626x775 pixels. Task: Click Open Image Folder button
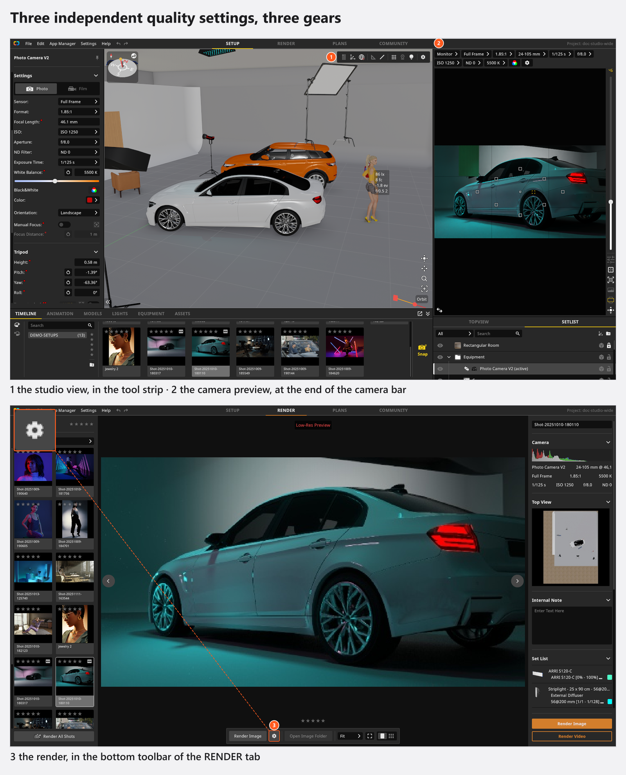308,736
